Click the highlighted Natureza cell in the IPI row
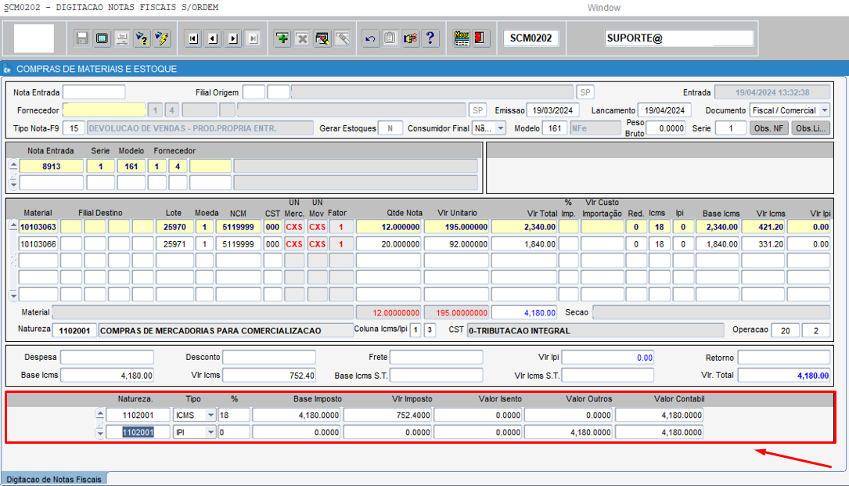The width and height of the screenshot is (849, 486). (x=138, y=432)
